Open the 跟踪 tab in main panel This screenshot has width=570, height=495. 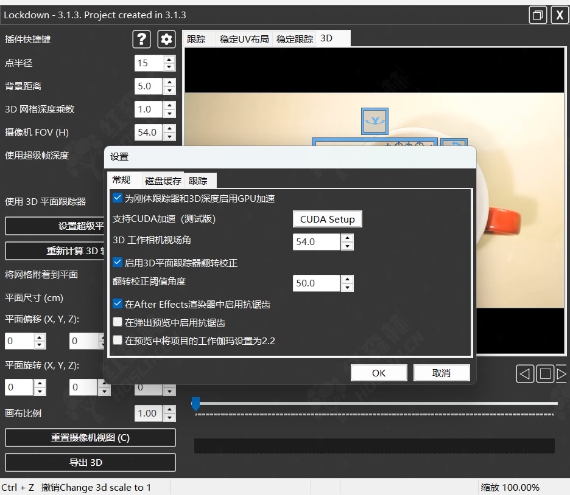(x=199, y=39)
